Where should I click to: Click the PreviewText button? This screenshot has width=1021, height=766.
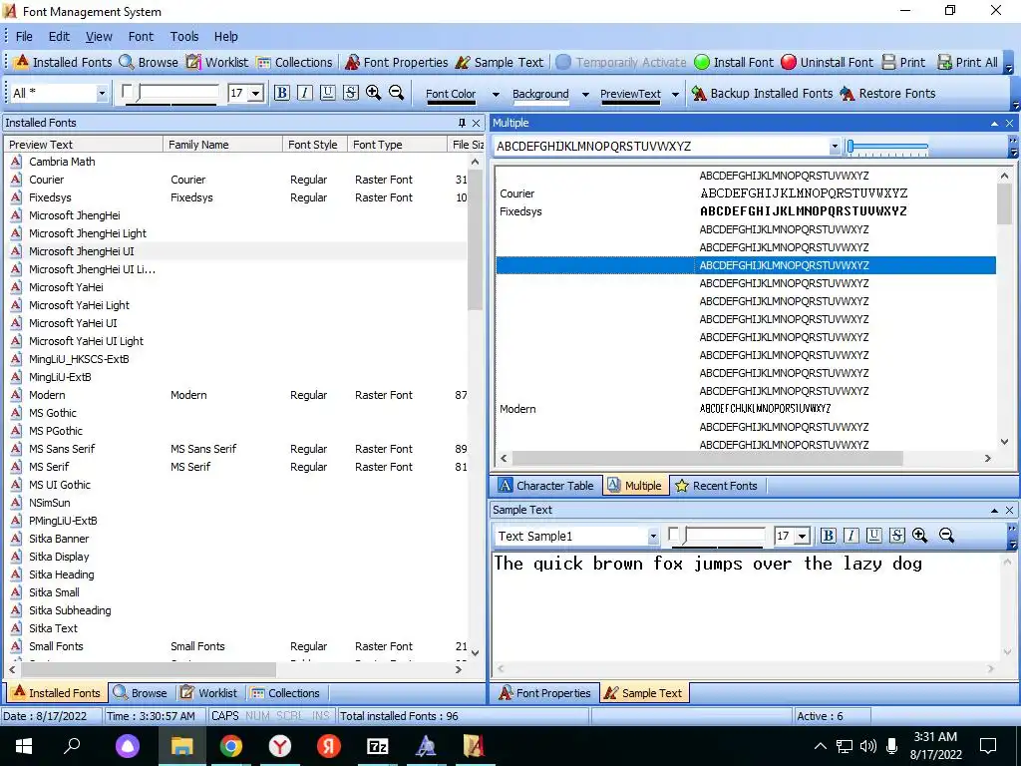click(x=630, y=94)
